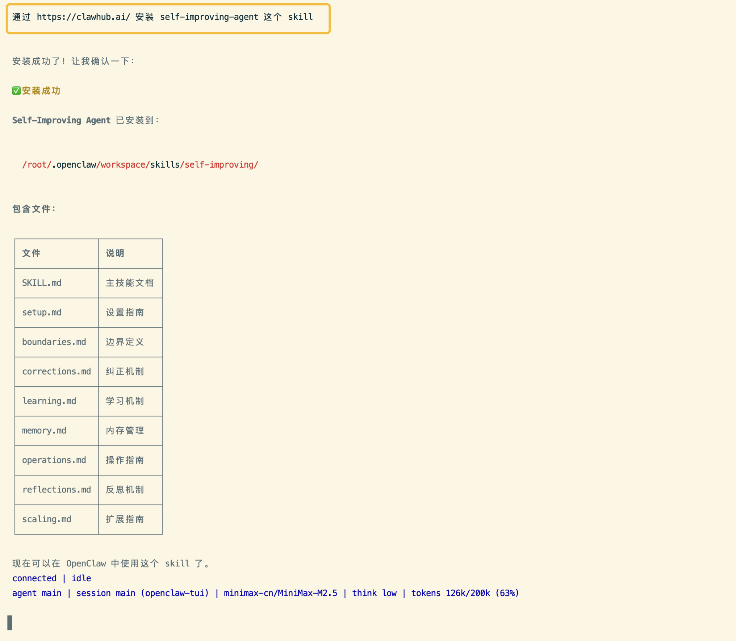Select setup.md table cell

[42, 313]
